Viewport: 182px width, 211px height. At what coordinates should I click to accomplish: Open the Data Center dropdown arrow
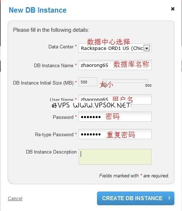(147, 48)
